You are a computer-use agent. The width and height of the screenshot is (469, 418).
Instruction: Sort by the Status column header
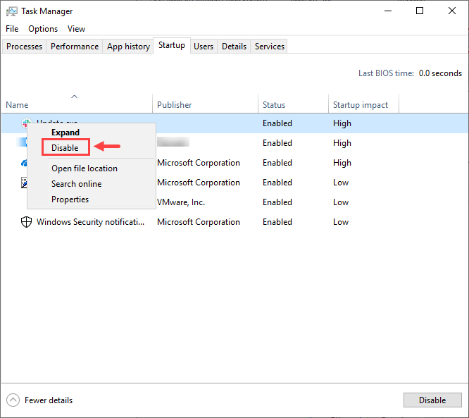click(293, 104)
